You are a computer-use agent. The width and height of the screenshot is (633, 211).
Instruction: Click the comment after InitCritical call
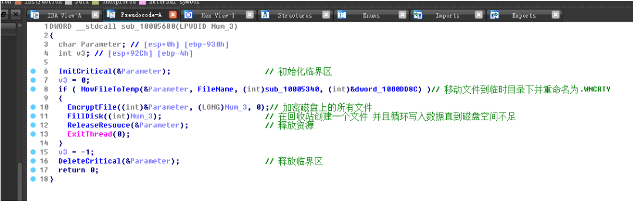tap(299, 72)
